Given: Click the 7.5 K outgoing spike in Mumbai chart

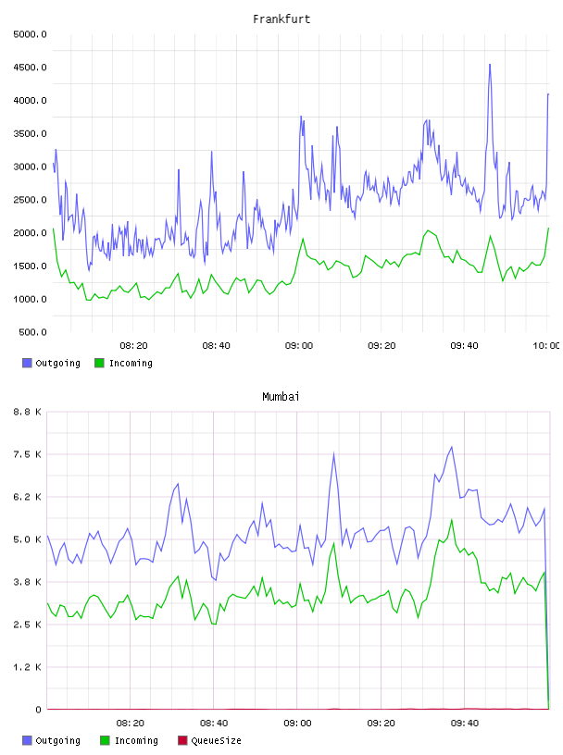Looking at the screenshot, I should click(x=333, y=453).
